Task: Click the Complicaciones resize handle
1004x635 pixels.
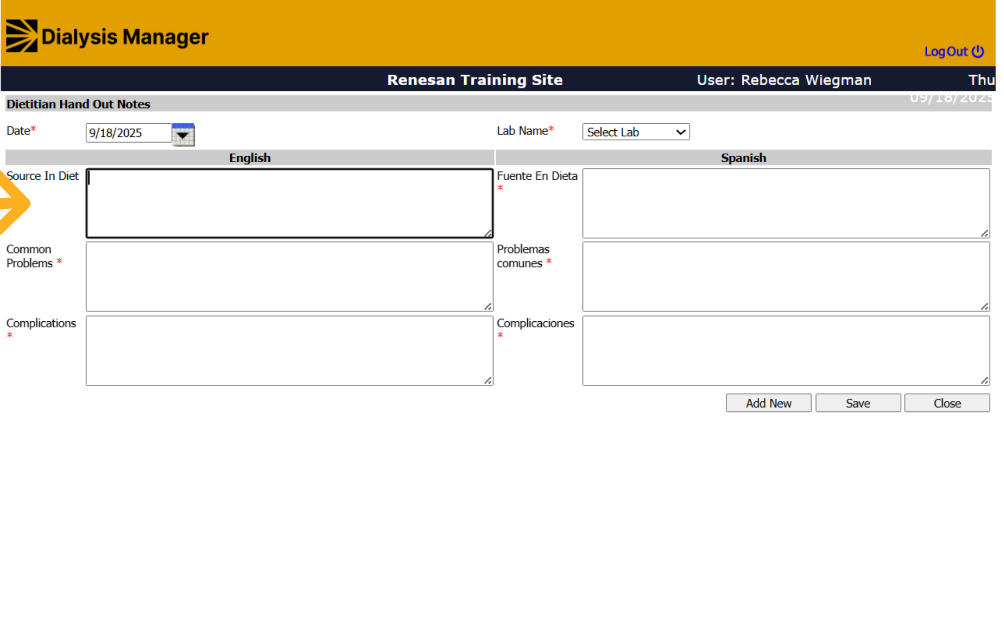Action: pyautogui.click(x=985, y=381)
